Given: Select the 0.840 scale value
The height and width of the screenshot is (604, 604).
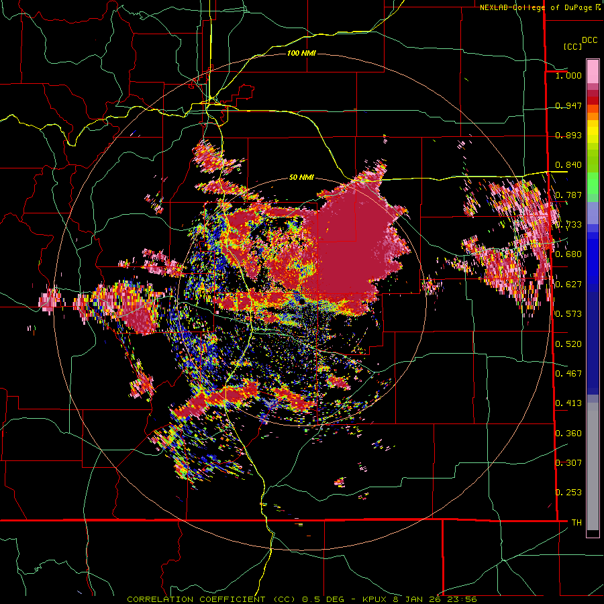Looking at the screenshot, I should (568, 165).
